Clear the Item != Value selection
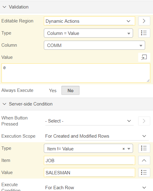Viewport: 153px width, 191px height. (124, 149)
